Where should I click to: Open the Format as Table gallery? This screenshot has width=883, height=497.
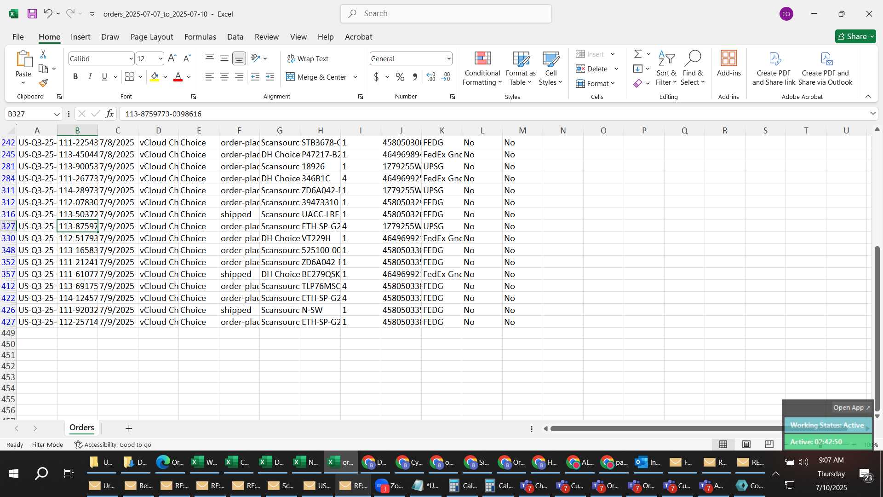[521, 68]
